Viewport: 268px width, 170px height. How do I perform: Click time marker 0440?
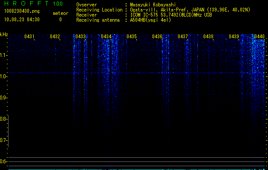tap(259, 37)
